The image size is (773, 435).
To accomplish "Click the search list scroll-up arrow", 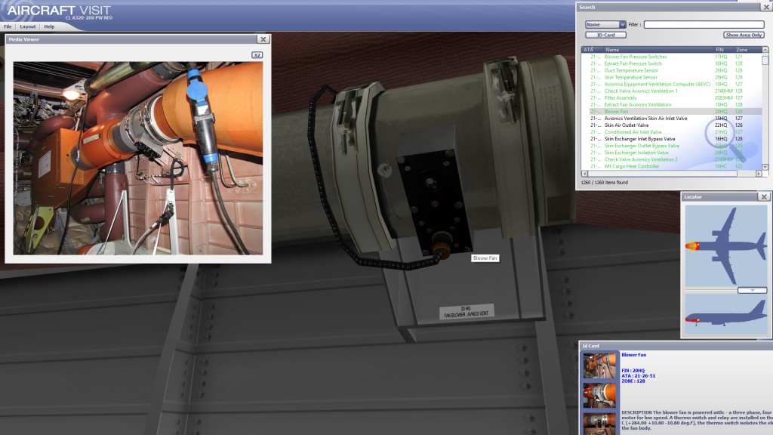I will (x=765, y=50).
